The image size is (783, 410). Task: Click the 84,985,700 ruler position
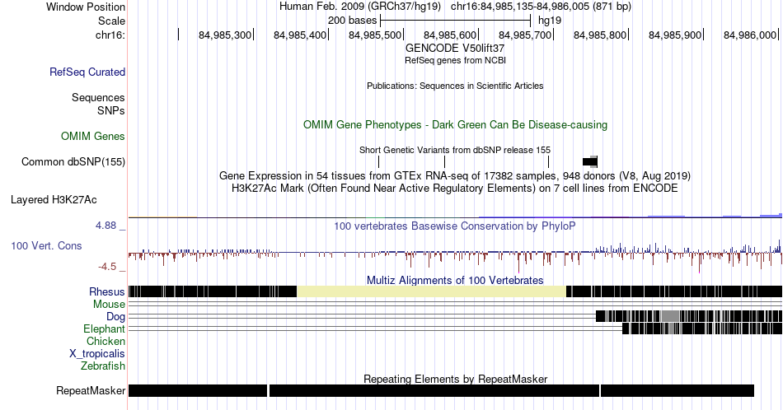(x=525, y=35)
